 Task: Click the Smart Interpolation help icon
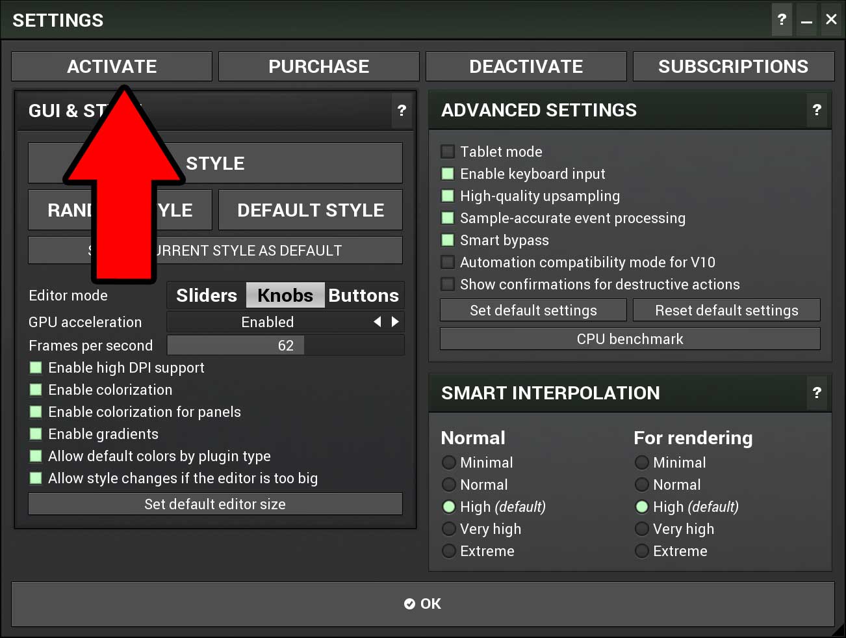tap(817, 393)
